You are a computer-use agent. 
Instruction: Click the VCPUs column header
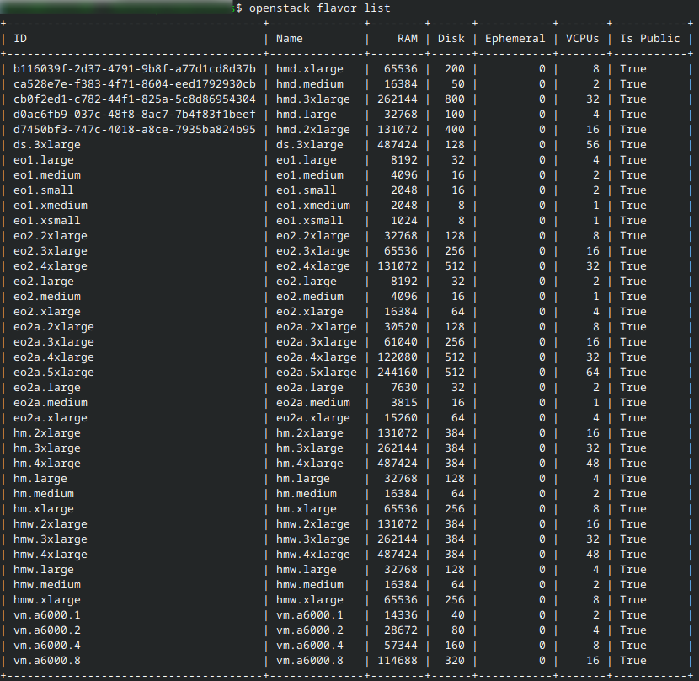pyautogui.click(x=582, y=39)
